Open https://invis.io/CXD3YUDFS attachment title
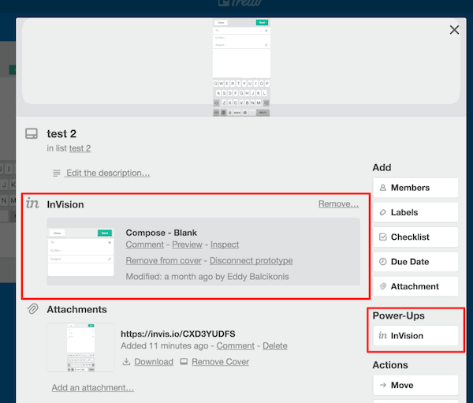473x403 pixels. coord(178,334)
